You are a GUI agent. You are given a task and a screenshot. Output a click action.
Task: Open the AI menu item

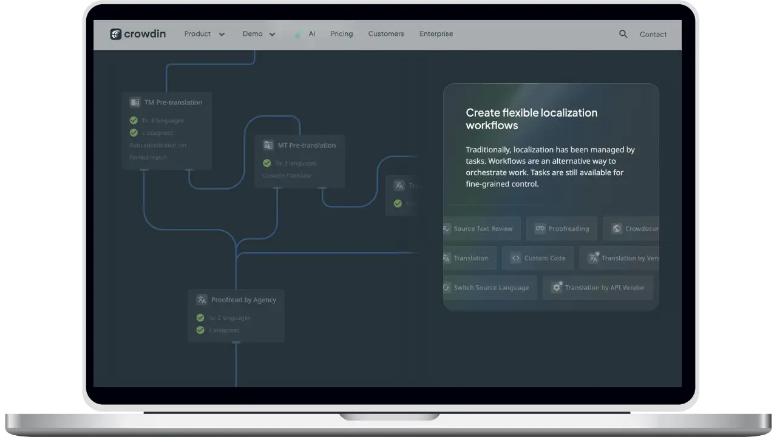(x=311, y=34)
